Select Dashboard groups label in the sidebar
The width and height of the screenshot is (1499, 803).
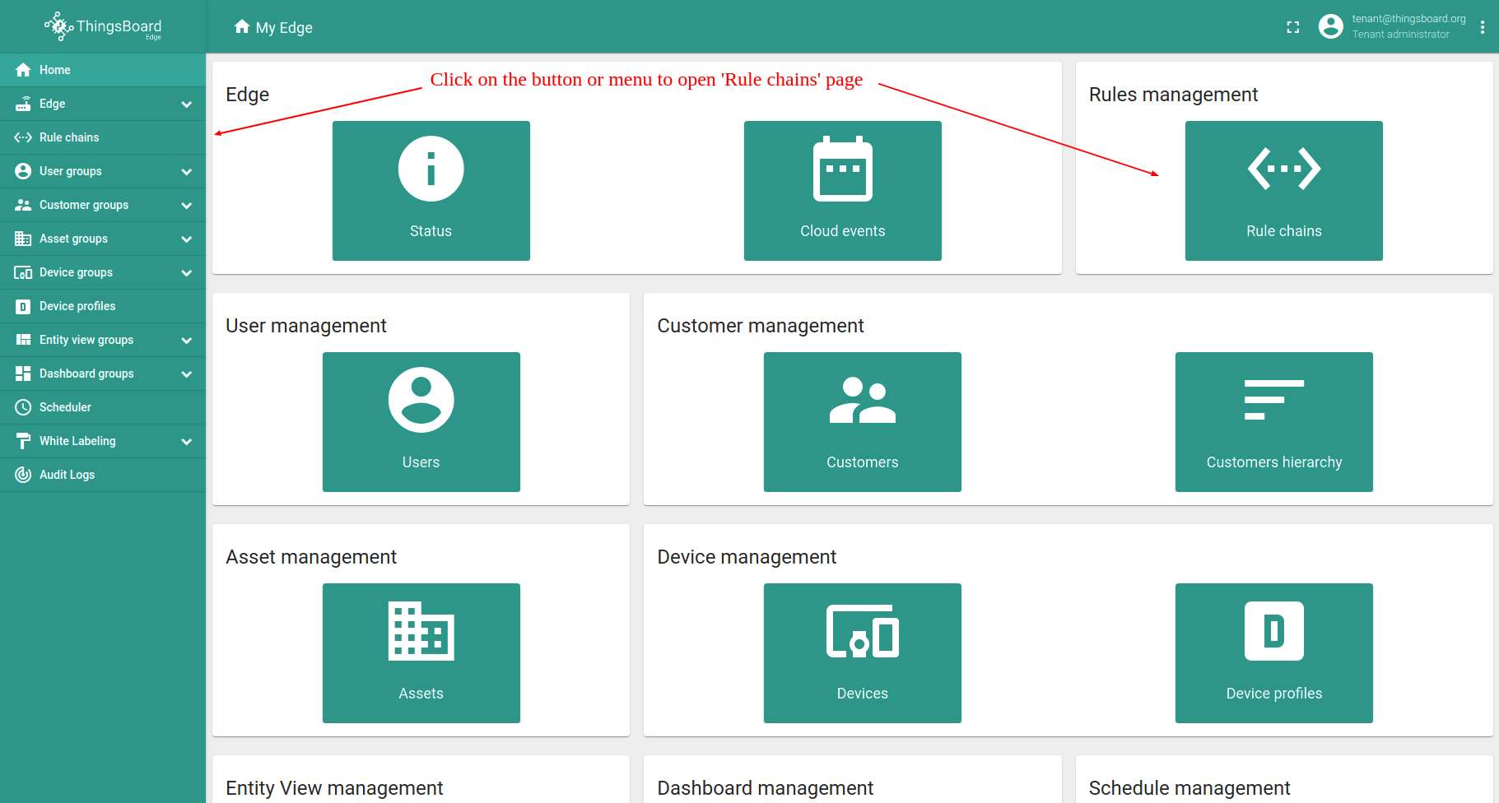tap(86, 374)
